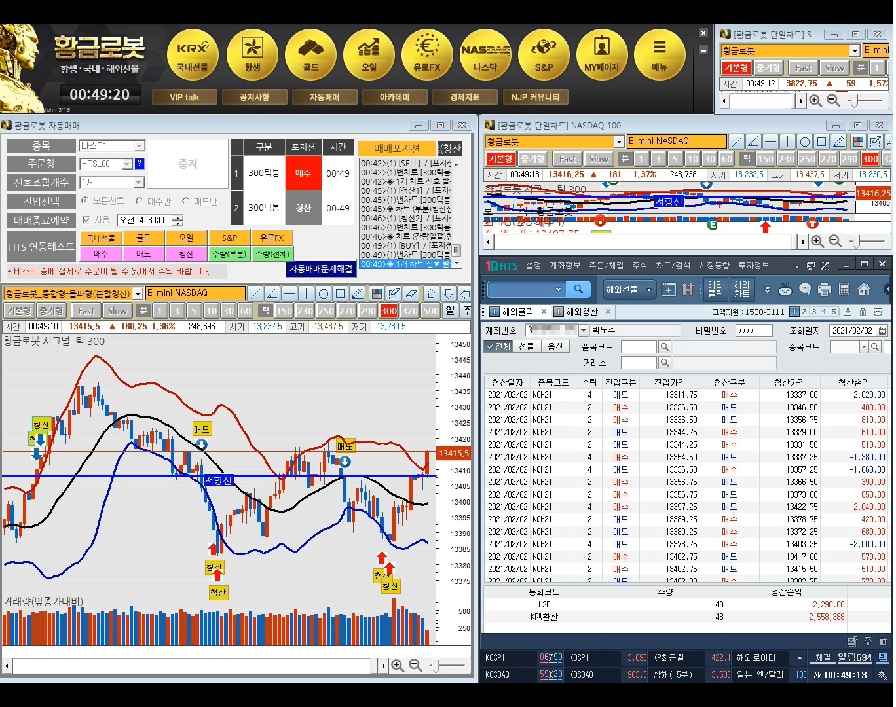Open the 나스닥 NASDAQ round icon
The image size is (896, 707).
tap(485, 55)
